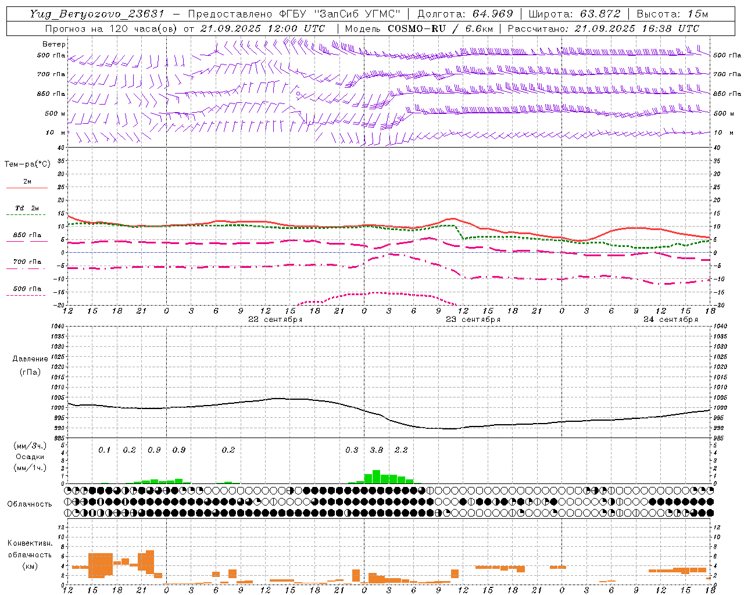The width and height of the screenshot is (744, 595).
Task: Select the longitude value Долгота: 64.969
Action: pos(465,14)
